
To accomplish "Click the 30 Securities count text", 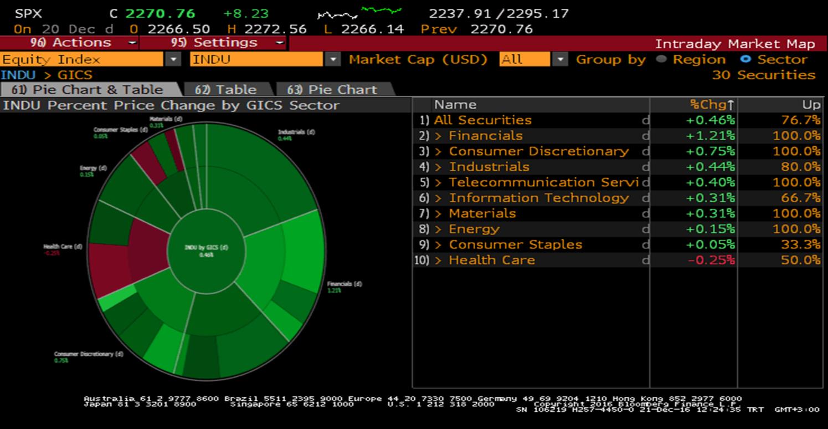I will click(763, 75).
